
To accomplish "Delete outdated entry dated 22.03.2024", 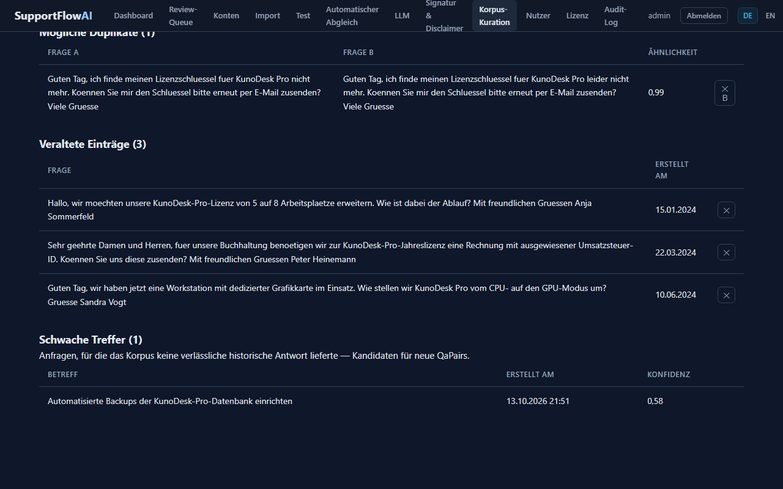I will click(x=726, y=252).
